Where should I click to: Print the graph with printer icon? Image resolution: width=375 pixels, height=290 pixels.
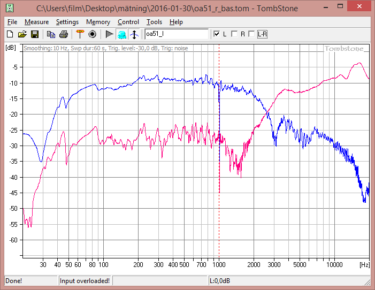click(64, 34)
